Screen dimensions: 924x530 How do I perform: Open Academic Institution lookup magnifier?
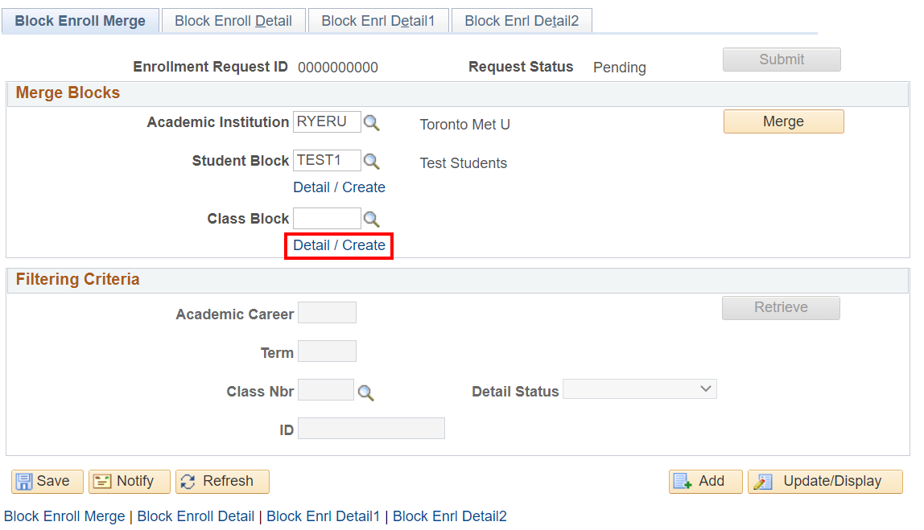[371, 123]
